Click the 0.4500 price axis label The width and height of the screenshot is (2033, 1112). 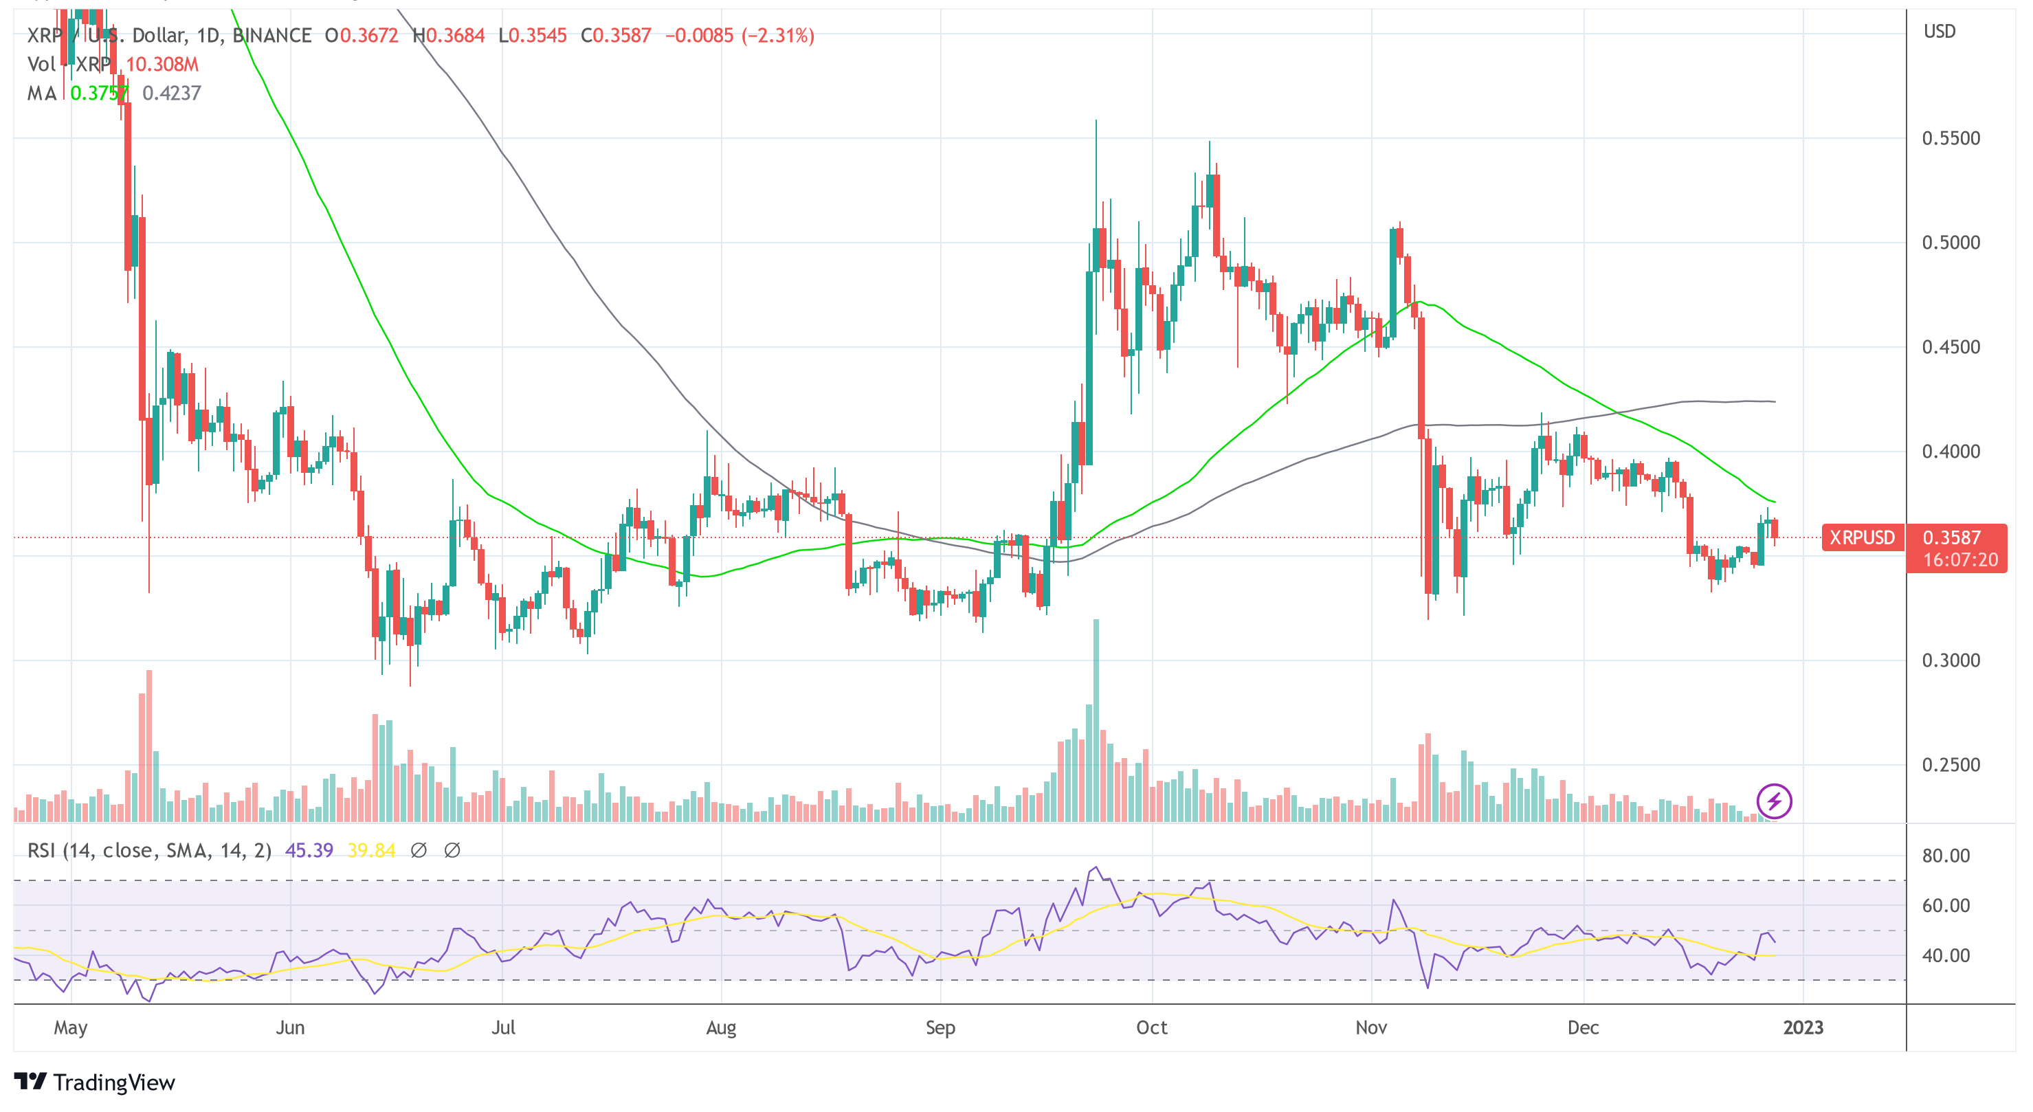click(1951, 347)
